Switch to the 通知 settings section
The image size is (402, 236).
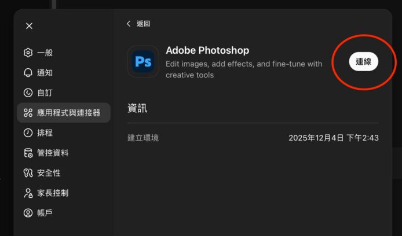[x=45, y=73]
